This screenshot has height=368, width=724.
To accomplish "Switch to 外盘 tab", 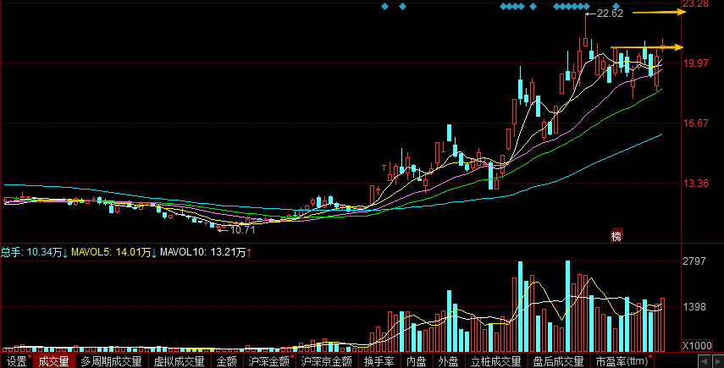I will [448, 361].
